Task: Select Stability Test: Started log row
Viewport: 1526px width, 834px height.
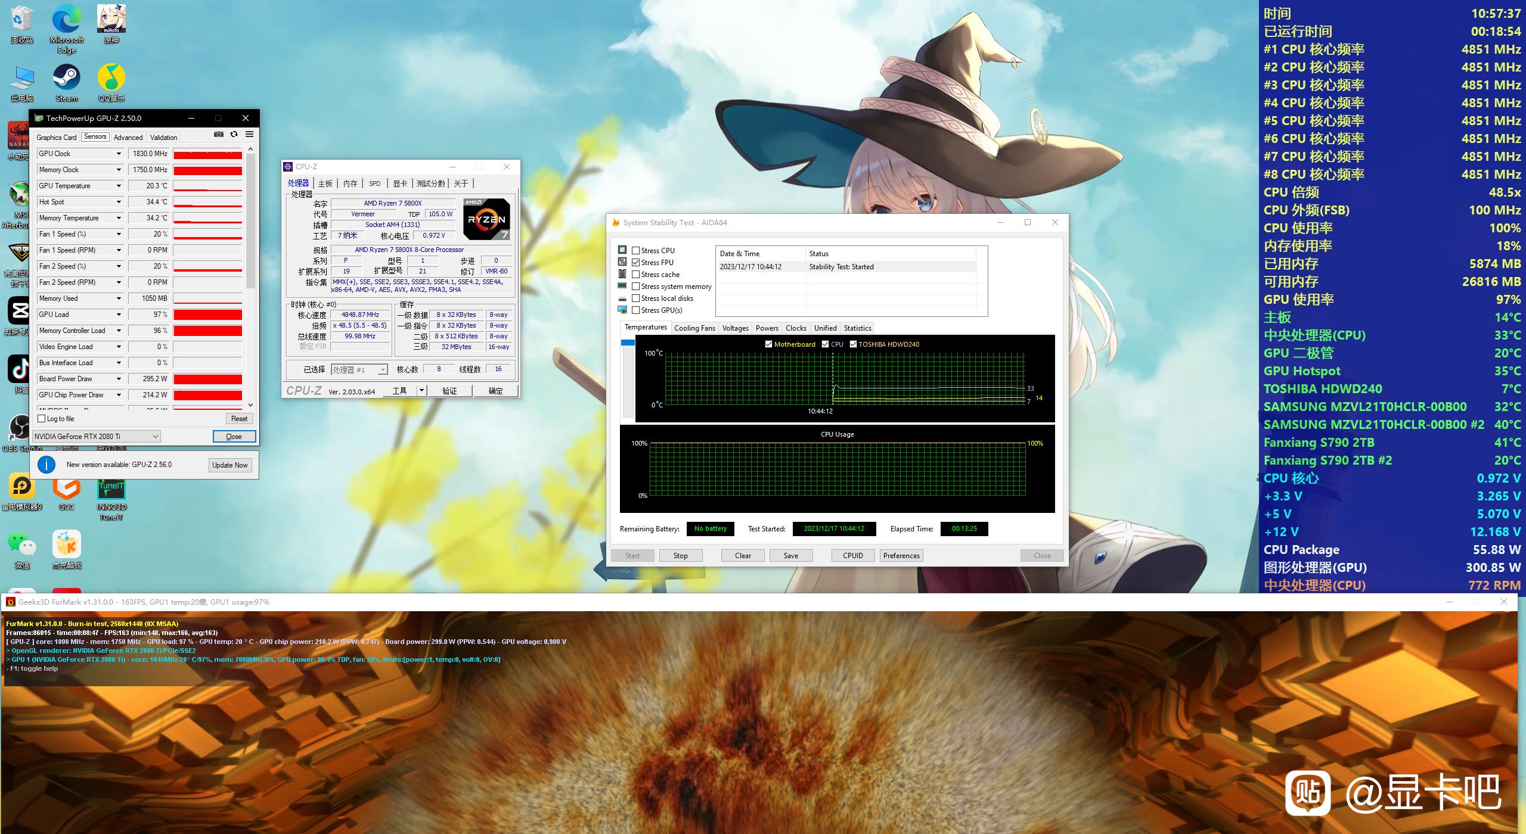Action: (846, 267)
